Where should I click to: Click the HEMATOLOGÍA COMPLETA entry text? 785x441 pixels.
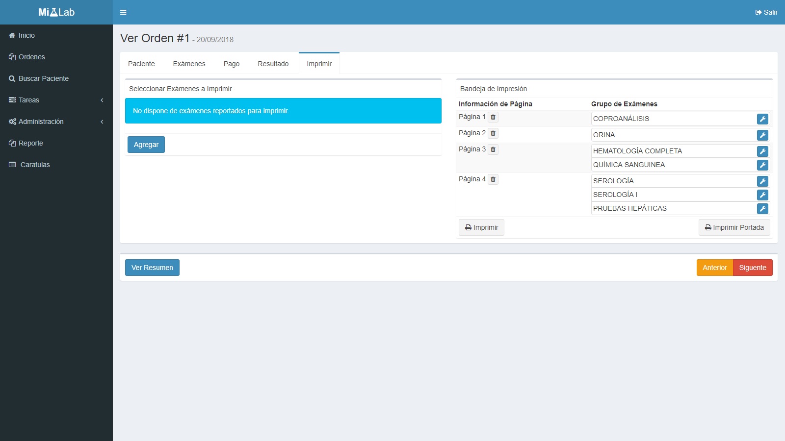[637, 151]
